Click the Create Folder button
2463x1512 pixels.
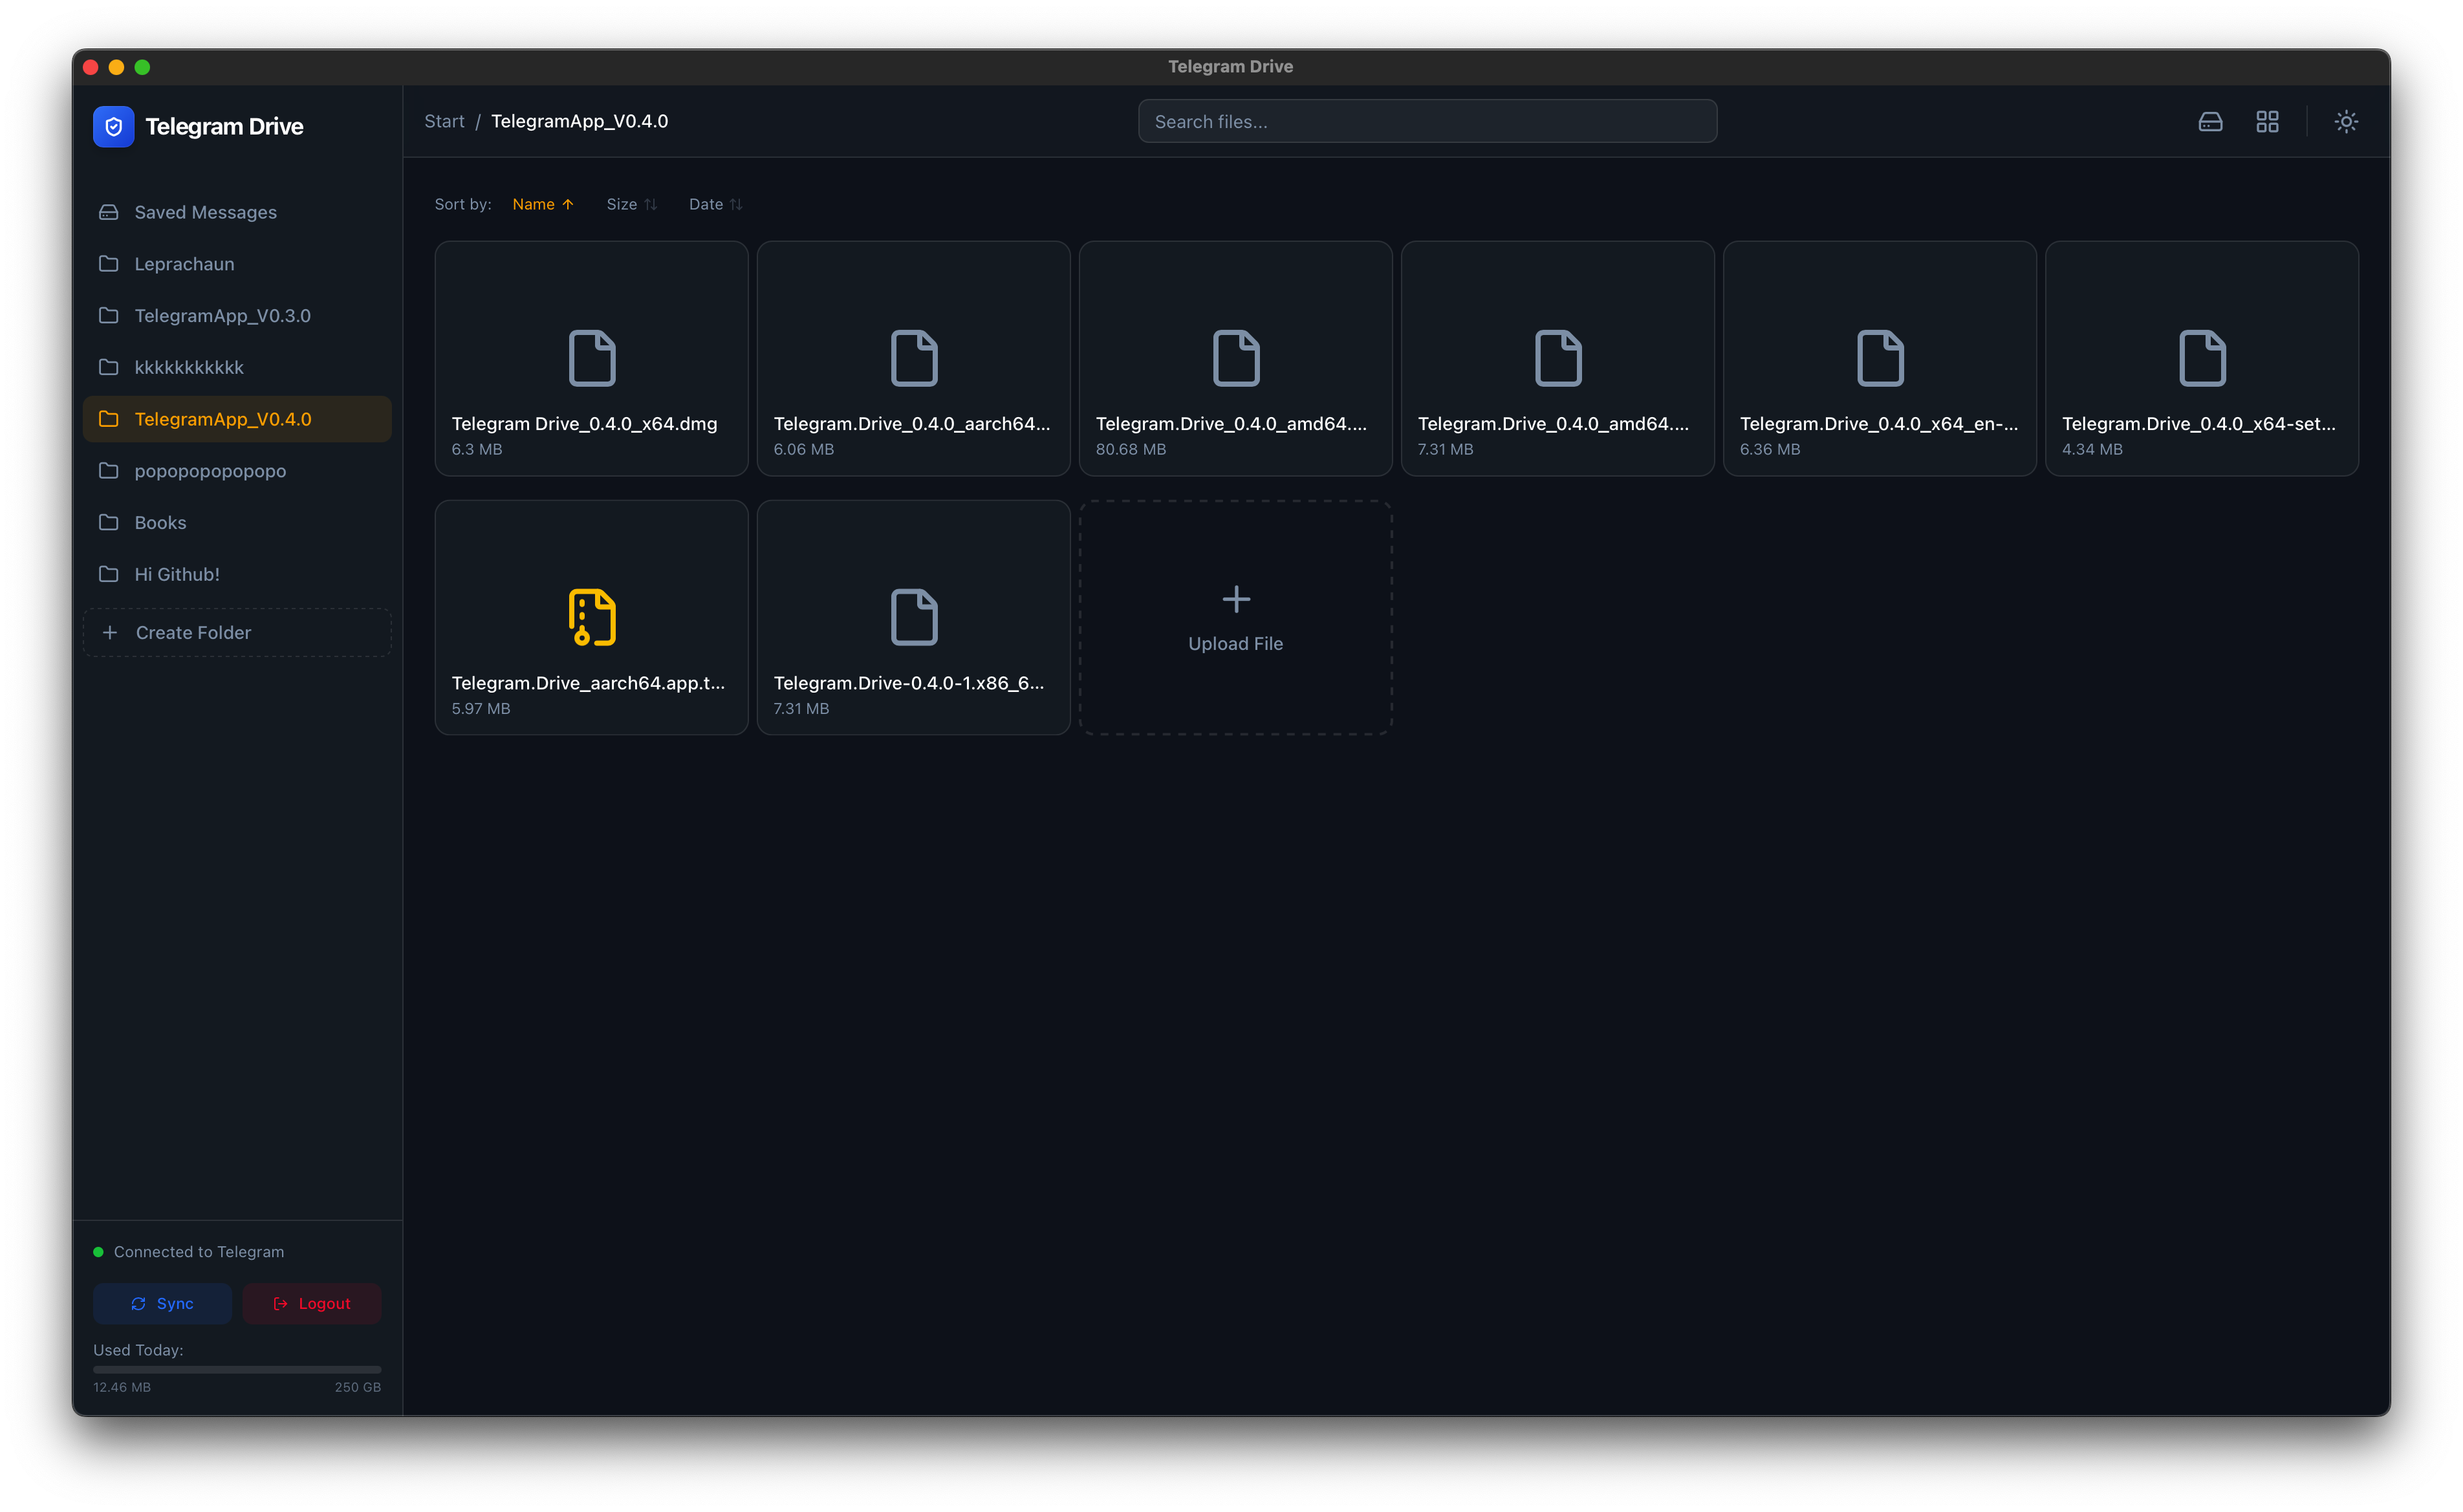(x=236, y=632)
